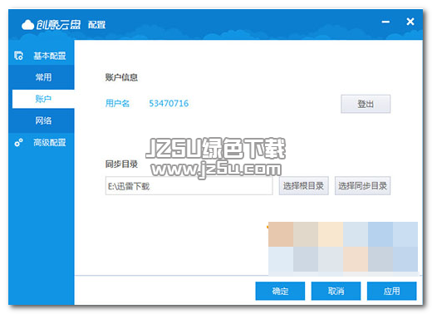Close the configuration window
The image size is (432, 314).
[410, 22]
